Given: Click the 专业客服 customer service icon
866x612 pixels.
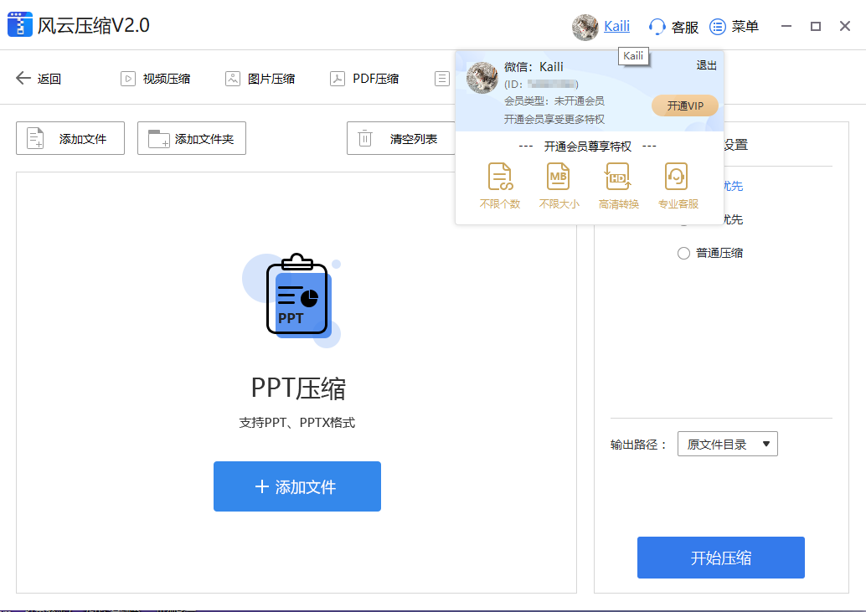Looking at the screenshot, I should [x=677, y=184].
